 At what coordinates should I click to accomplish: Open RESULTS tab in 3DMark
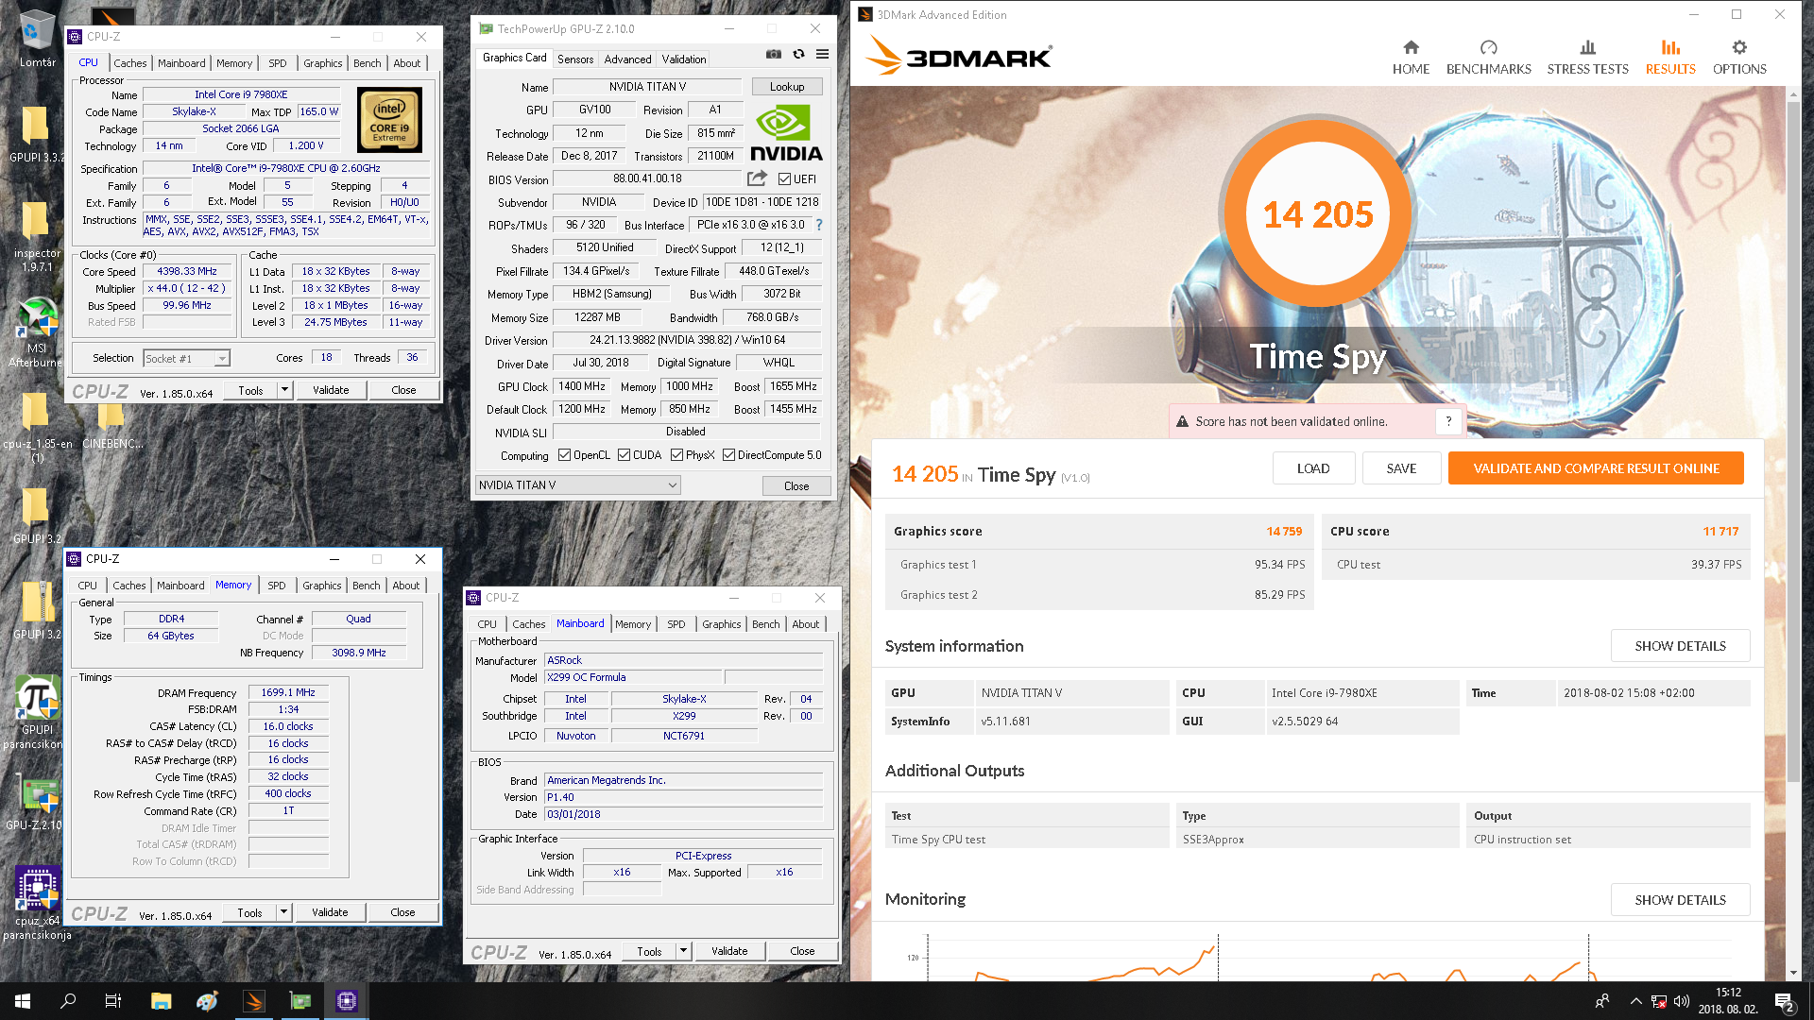(1670, 58)
